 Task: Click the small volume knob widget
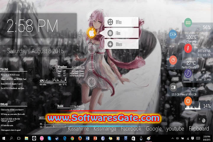coord(204,120)
